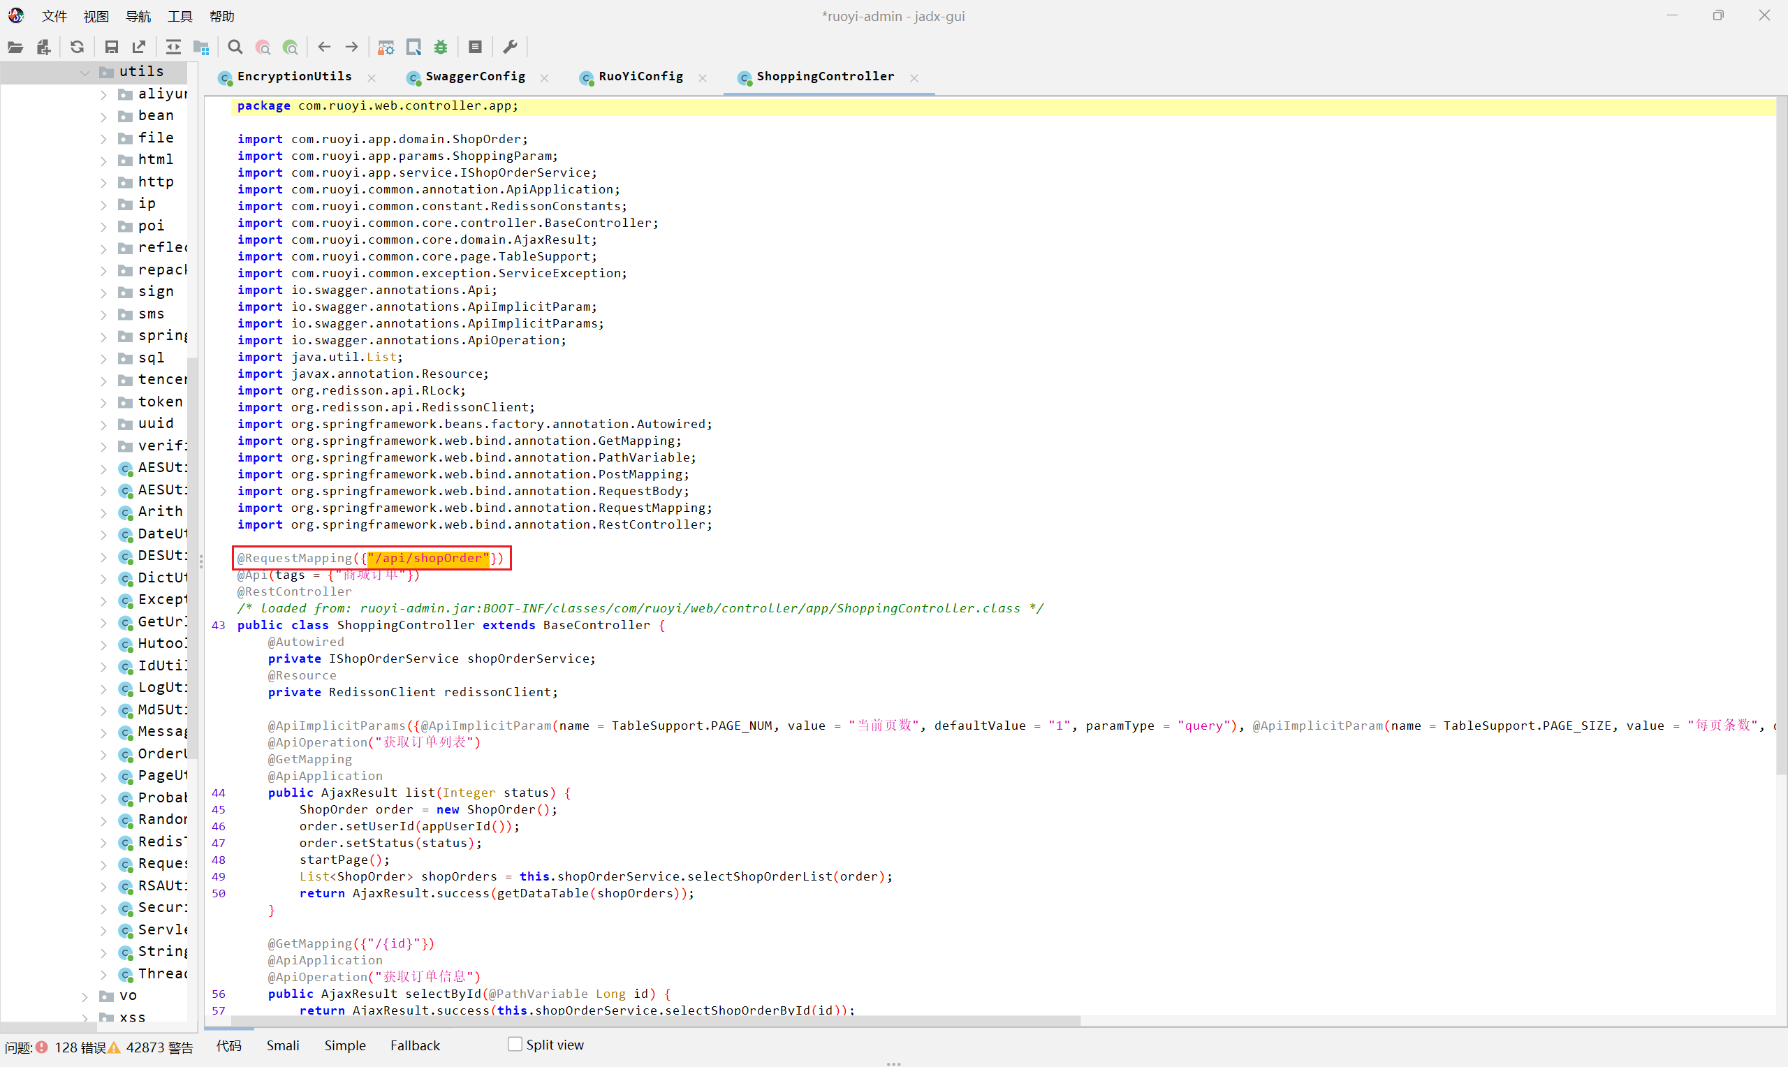Expand the bean folder node
The width and height of the screenshot is (1788, 1067).
[x=103, y=117]
